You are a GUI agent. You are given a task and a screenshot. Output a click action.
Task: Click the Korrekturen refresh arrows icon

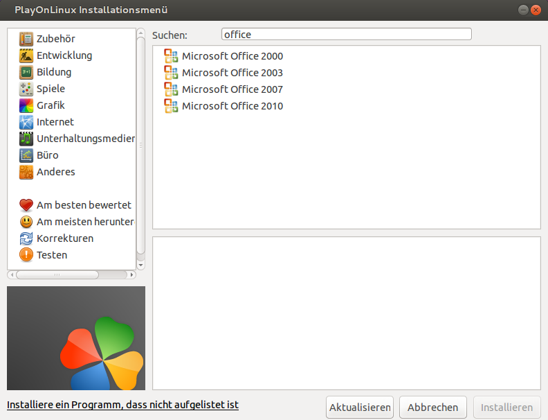pyautogui.click(x=26, y=238)
